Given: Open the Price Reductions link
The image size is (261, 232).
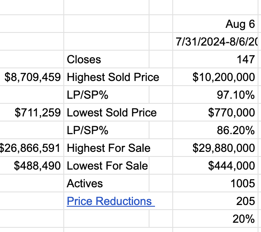Looking at the screenshot, I should pyautogui.click(x=110, y=201).
